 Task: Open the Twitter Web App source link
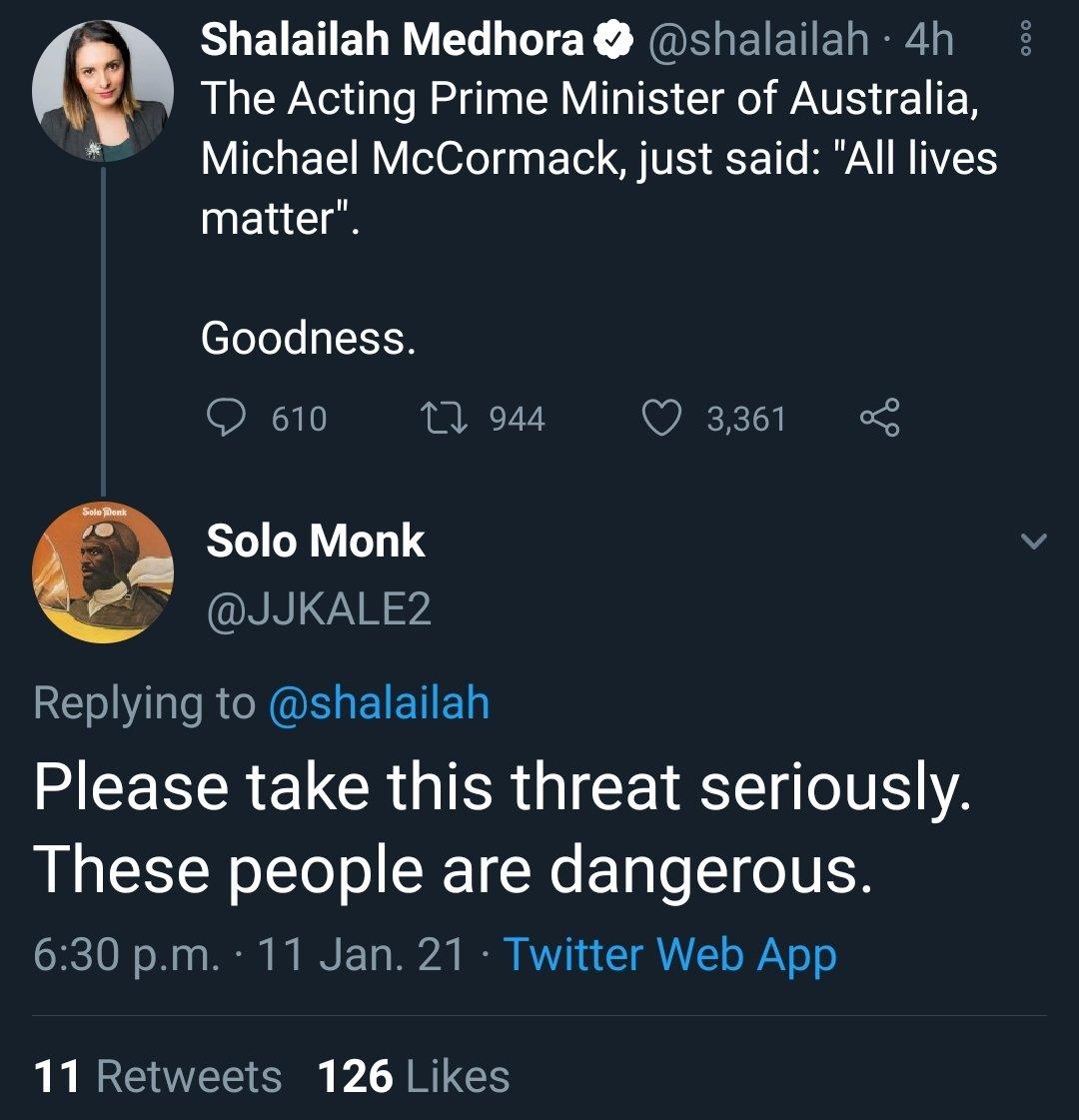click(x=669, y=954)
